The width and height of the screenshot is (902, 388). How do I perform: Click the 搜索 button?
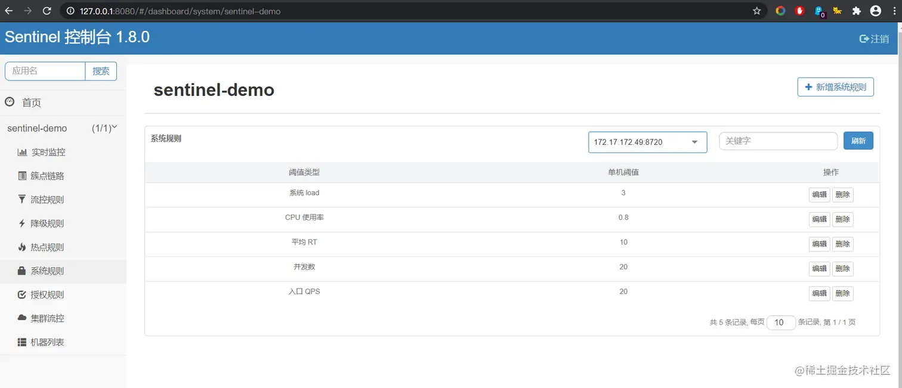pyautogui.click(x=101, y=71)
